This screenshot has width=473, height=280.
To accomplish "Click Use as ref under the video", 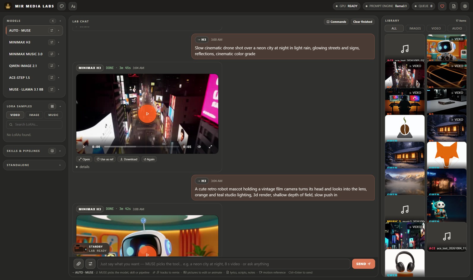I will point(105,159).
